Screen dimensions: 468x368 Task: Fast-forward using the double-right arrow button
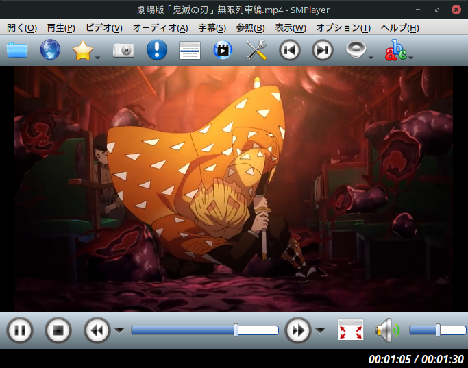[x=298, y=330]
